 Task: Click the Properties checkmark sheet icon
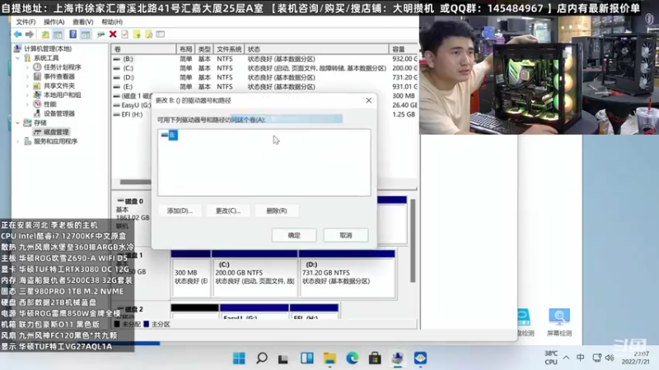pos(125,35)
